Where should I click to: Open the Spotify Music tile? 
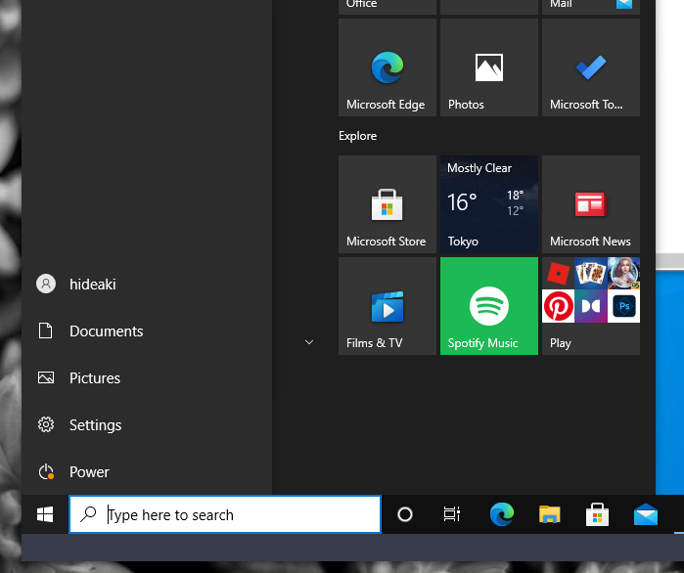click(488, 306)
